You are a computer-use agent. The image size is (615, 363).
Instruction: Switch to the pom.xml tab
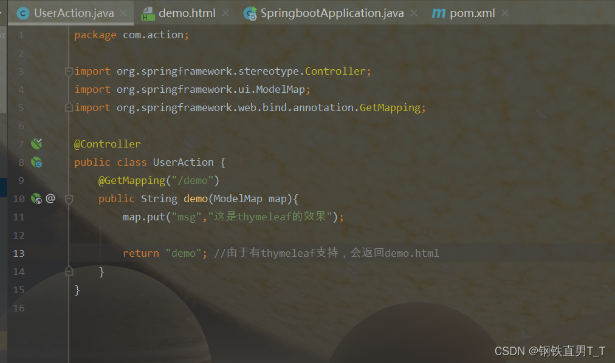(x=472, y=13)
